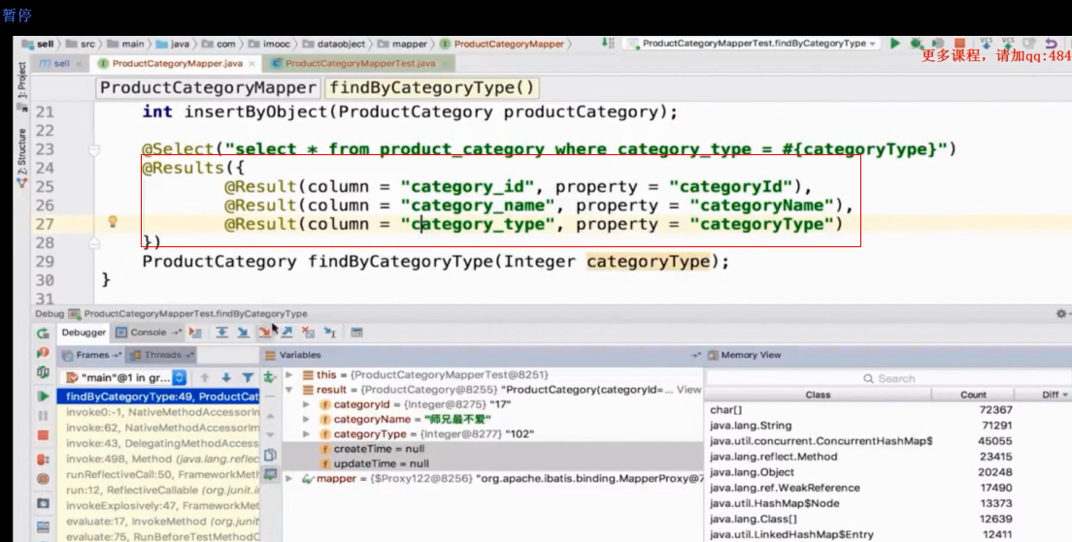The width and height of the screenshot is (1072, 542).
Task: Open the 2: Structure tool window
Action: point(21,158)
